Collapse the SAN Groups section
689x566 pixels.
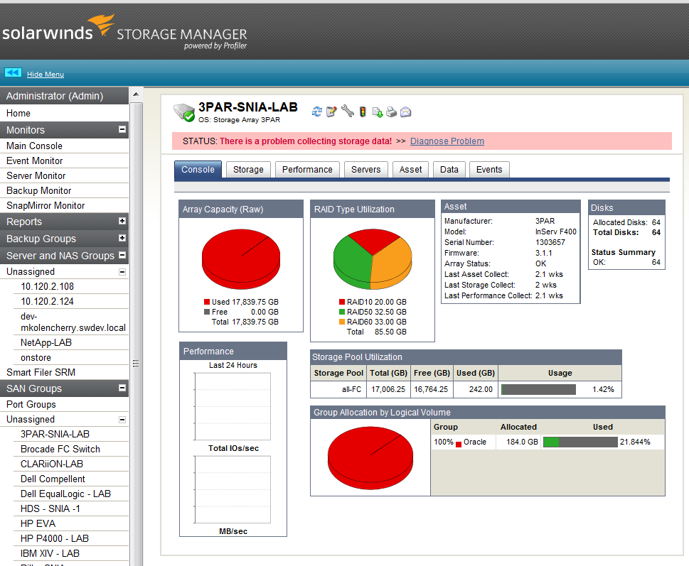click(122, 388)
